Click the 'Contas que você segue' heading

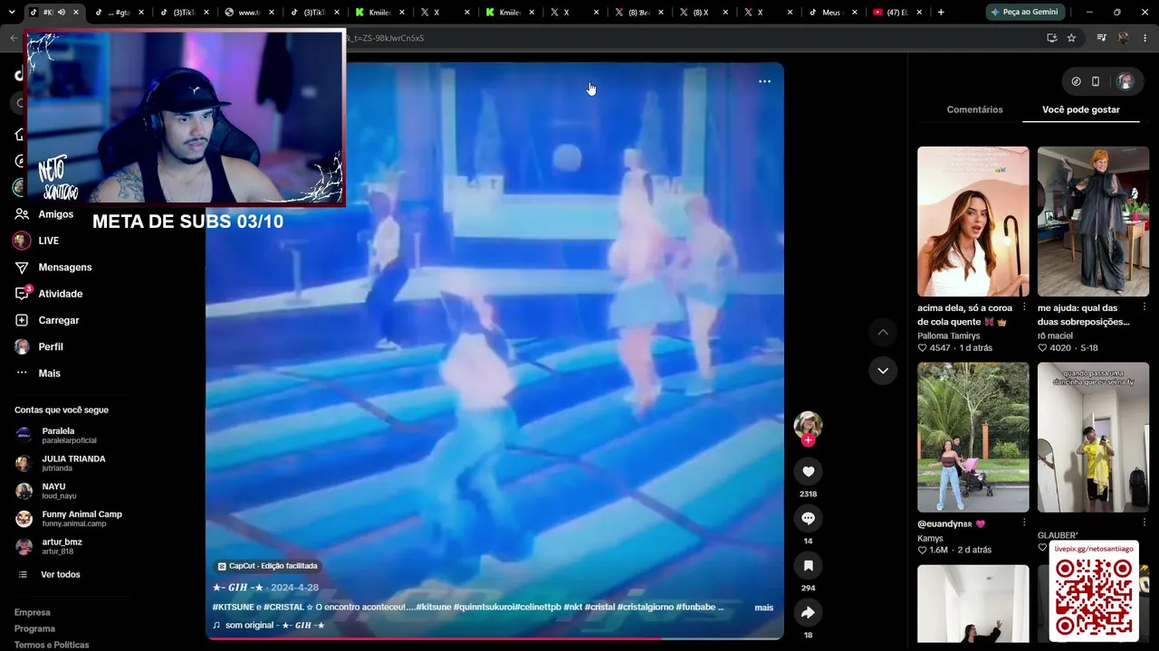point(62,410)
